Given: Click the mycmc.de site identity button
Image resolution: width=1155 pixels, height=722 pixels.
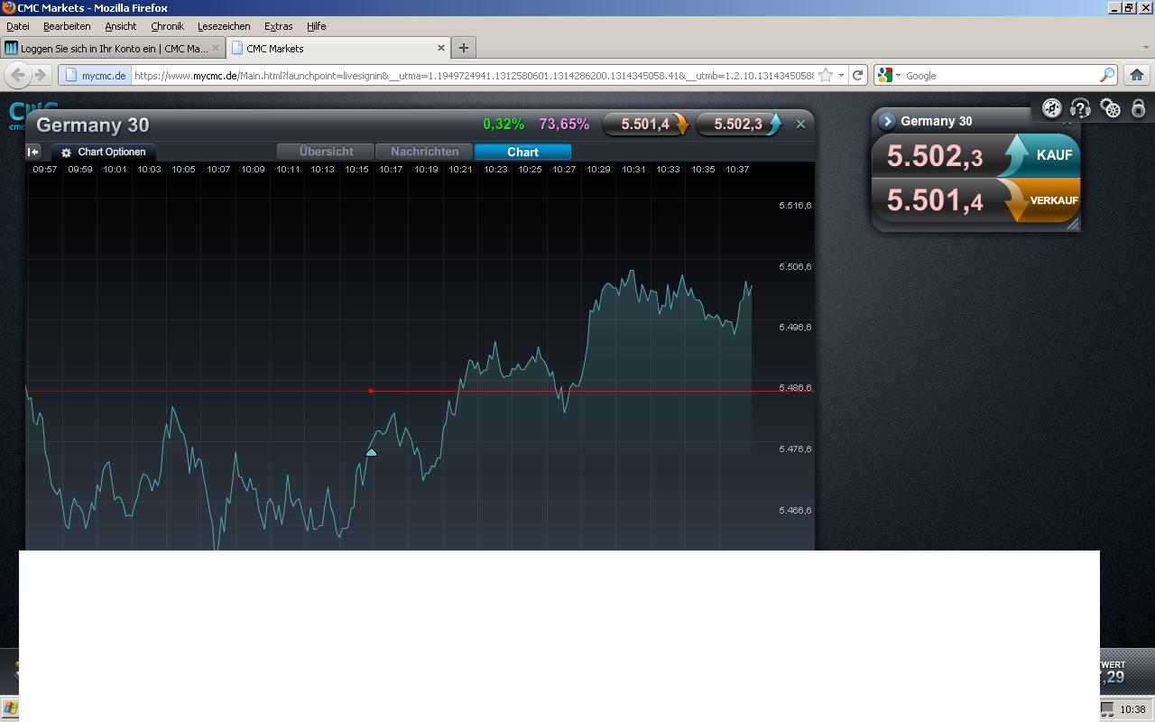Looking at the screenshot, I should point(96,76).
